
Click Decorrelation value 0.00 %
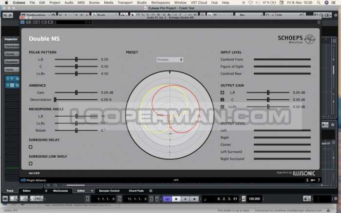(106, 100)
